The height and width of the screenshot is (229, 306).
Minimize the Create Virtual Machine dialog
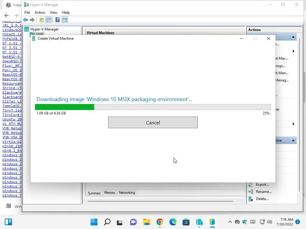click(x=241, y=38)
